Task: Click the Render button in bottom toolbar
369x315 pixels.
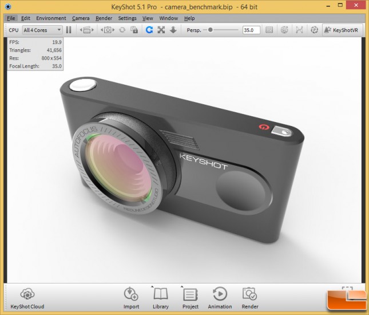Action: (250, 298)
